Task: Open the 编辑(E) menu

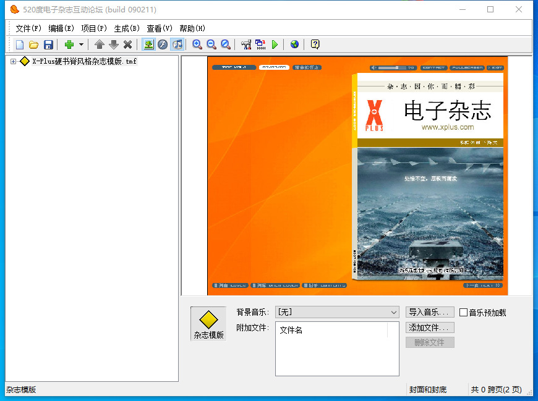Action: coord(61,28)
